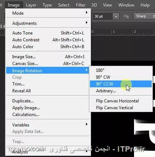The image size is (155, 157).
Task: Expand the Variables submenu
Action: pos(48,125)
